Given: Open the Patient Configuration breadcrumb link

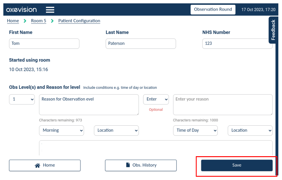Looking at the screenshot, I should click(79, 21).
